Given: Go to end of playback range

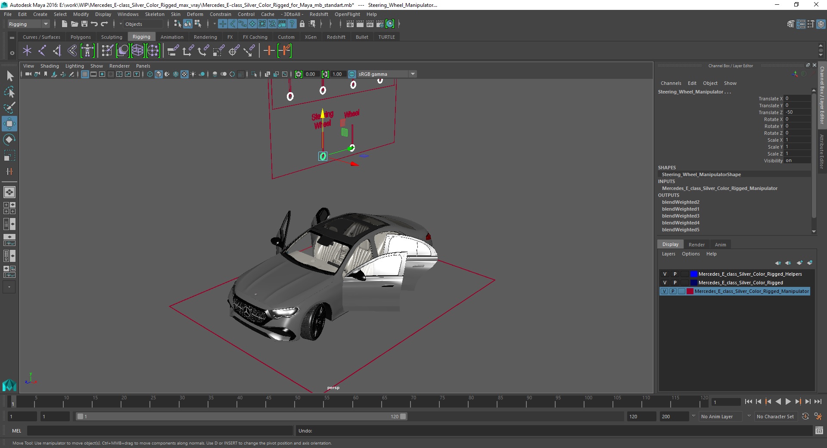Looking at the screenshot, I should coord(818,401).
